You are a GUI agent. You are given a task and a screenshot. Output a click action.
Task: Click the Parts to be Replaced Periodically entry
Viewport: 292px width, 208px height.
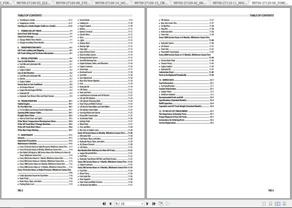click(186, 75)
